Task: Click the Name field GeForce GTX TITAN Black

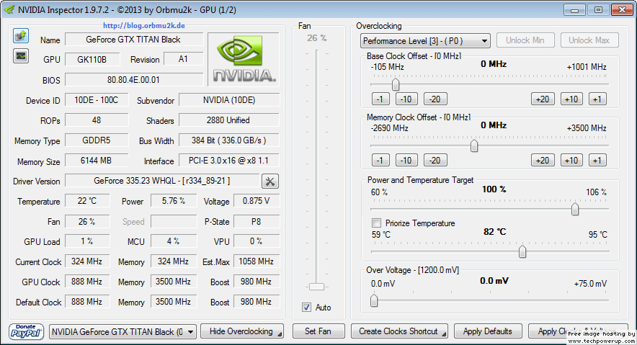Action: click(133, 40)
